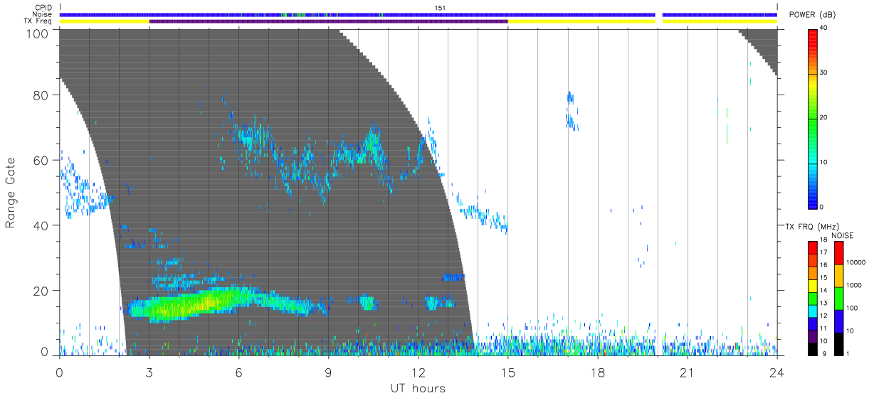Select the power colorbar gradient
The width and height of the screenshot is (874, 403).
click(x=813, y=118)
